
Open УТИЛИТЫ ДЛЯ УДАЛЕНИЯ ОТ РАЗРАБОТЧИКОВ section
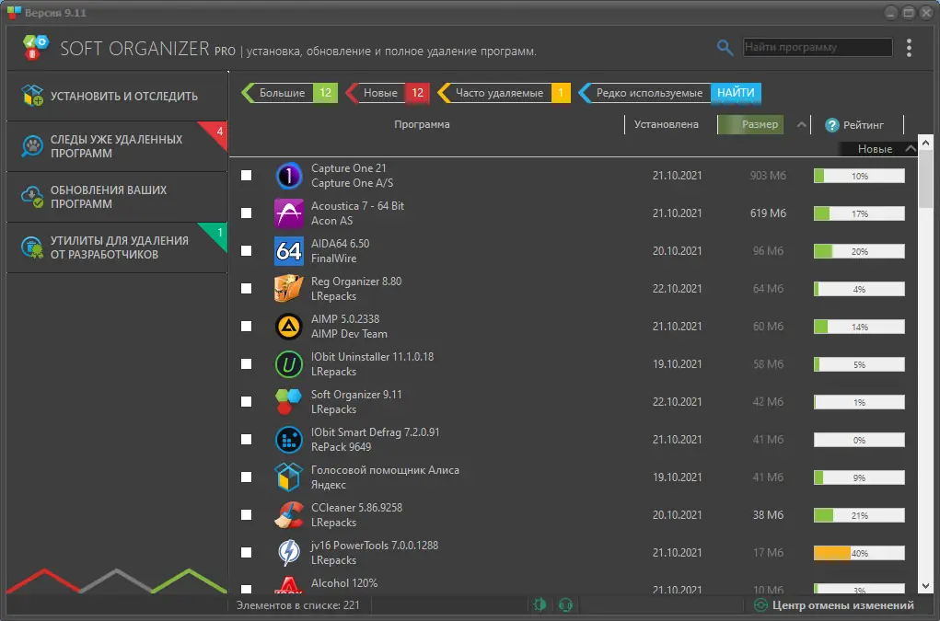coord(117,247)
